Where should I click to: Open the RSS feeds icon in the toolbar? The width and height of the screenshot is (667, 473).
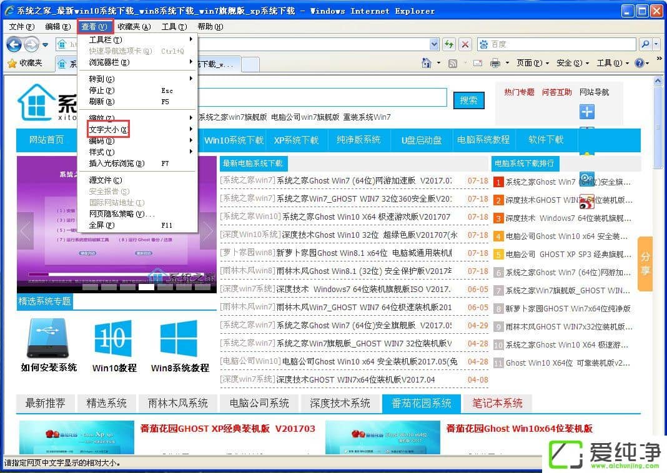coord(452,61)
